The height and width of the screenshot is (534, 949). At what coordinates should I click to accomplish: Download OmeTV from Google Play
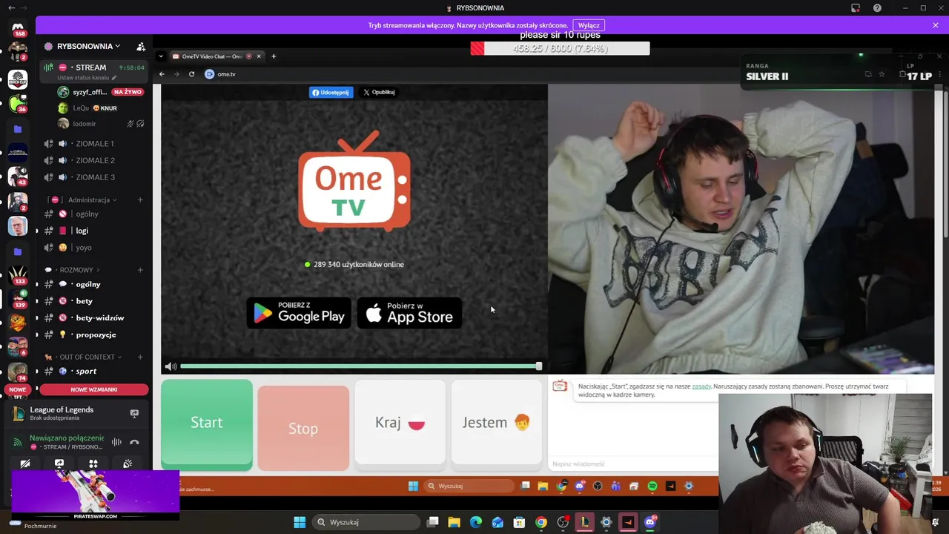click(299, 313)
